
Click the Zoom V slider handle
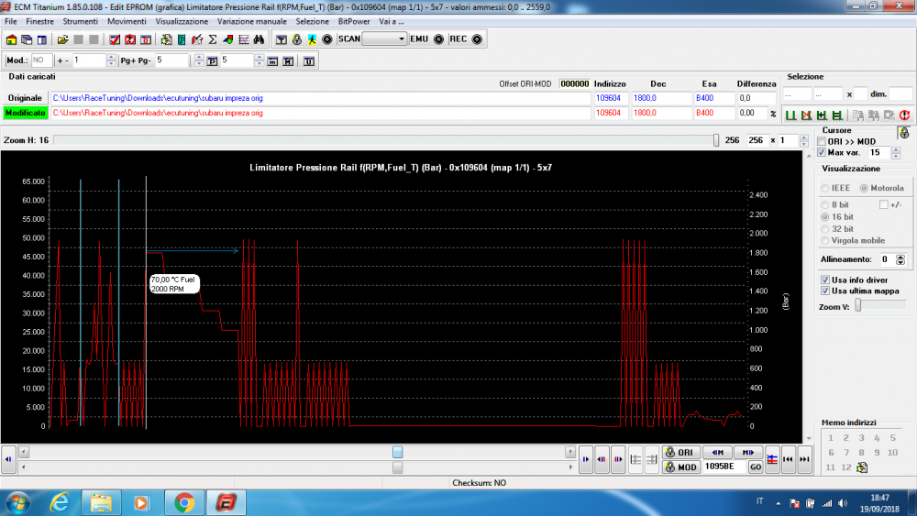coord(858,305)
